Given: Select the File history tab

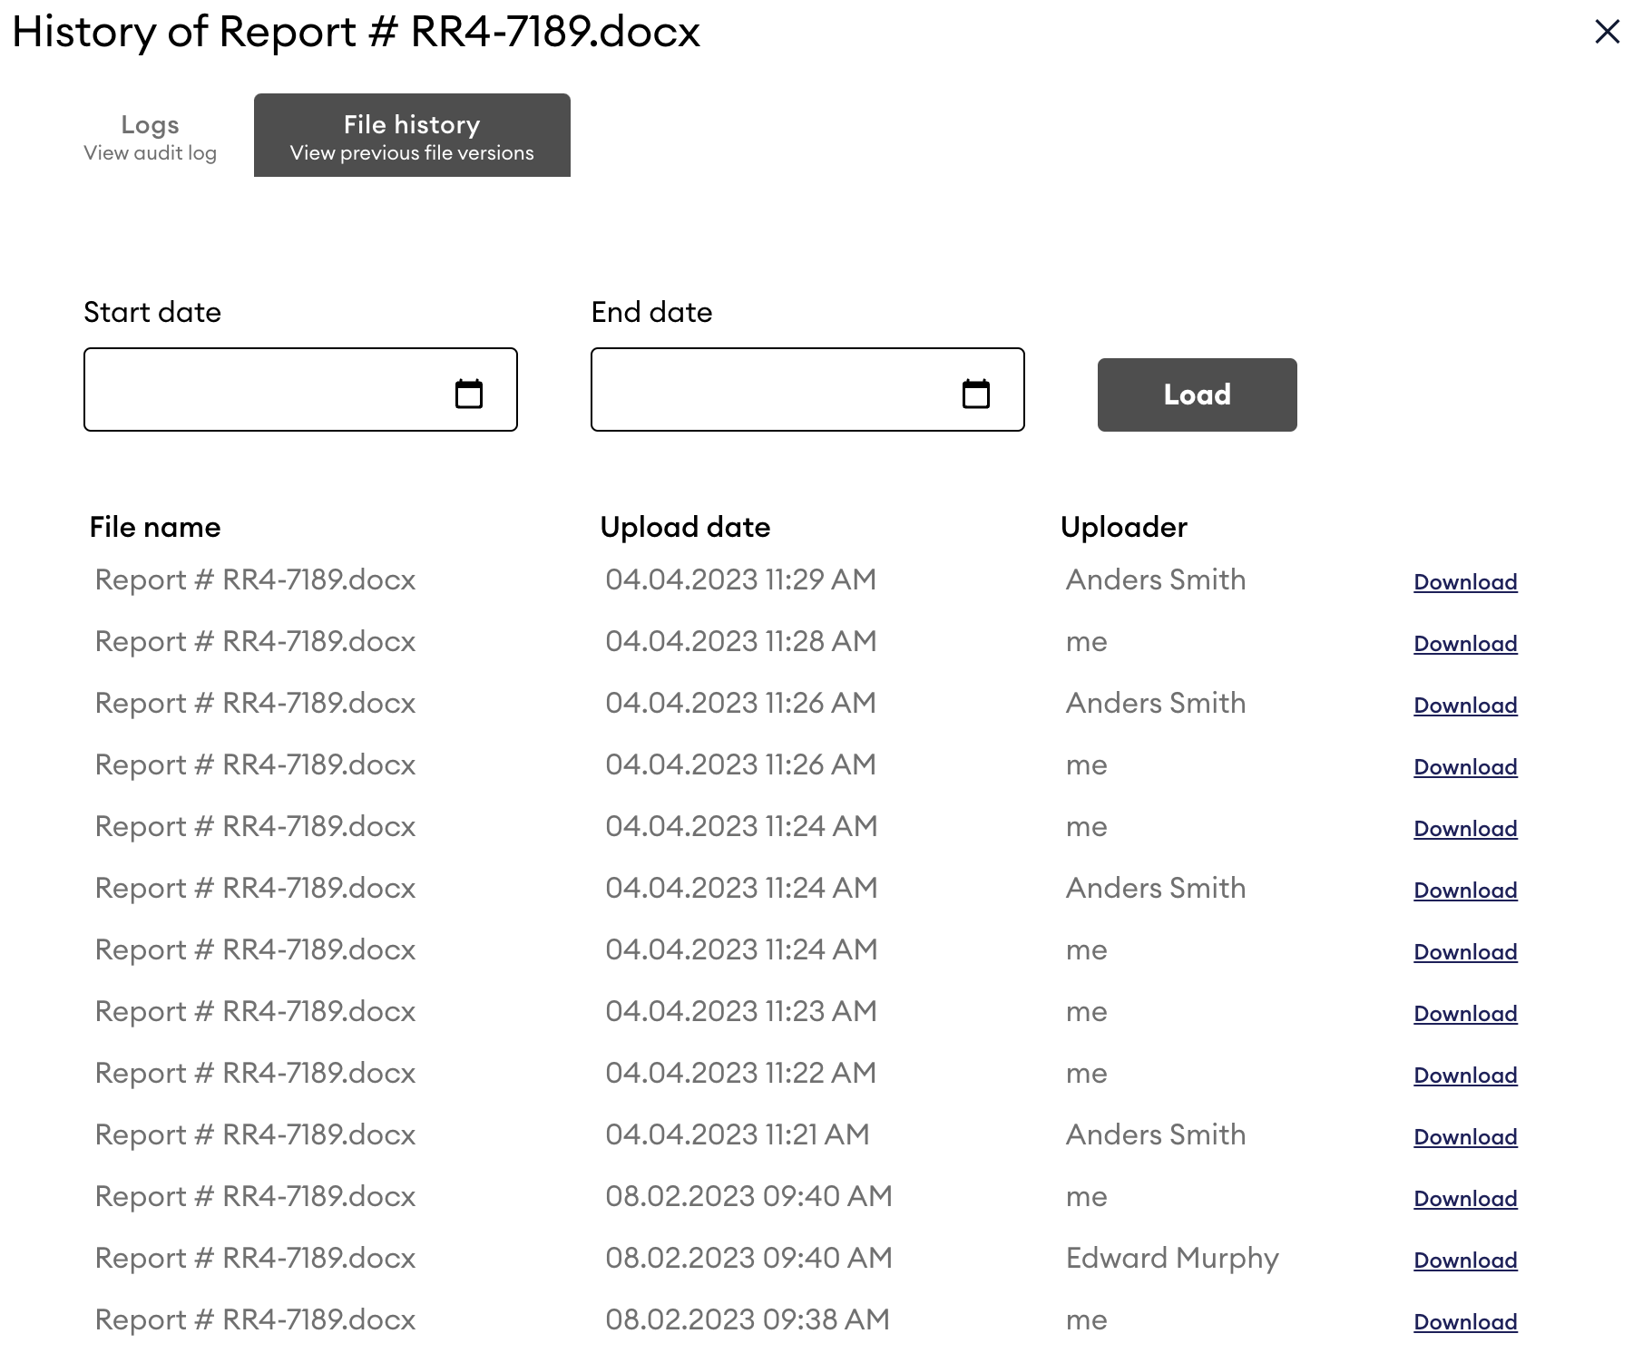Looking at the screenshot, I should click(x=412, y=136).
